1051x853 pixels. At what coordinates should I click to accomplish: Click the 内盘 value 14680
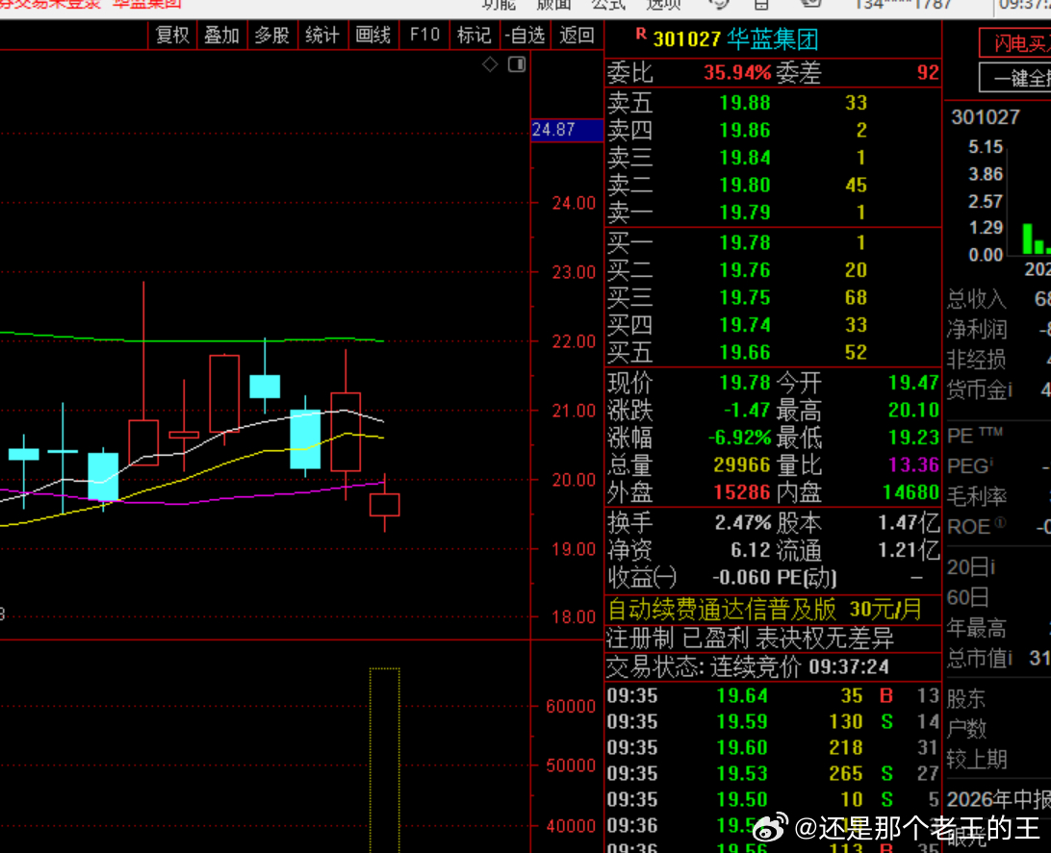[x=910, y=492]
